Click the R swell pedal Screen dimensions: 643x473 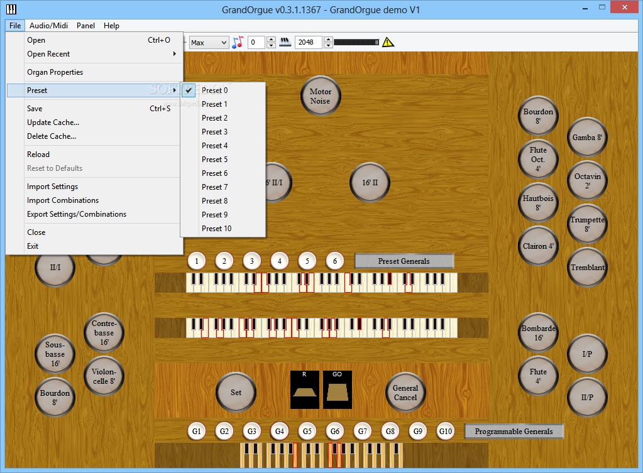[x=305, y=390]
